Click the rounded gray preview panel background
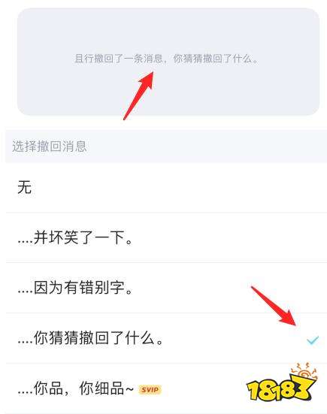327x414 pixels. click(168, 62)
